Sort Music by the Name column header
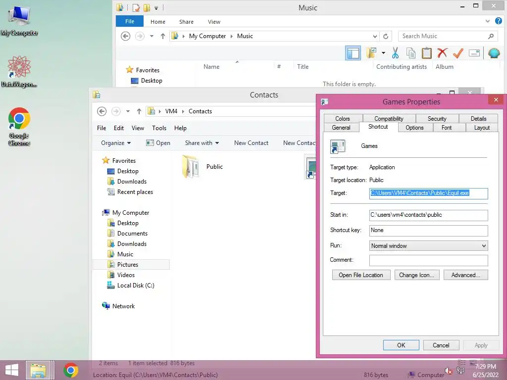Screen dimensions: 507x380 coord(211,67)
